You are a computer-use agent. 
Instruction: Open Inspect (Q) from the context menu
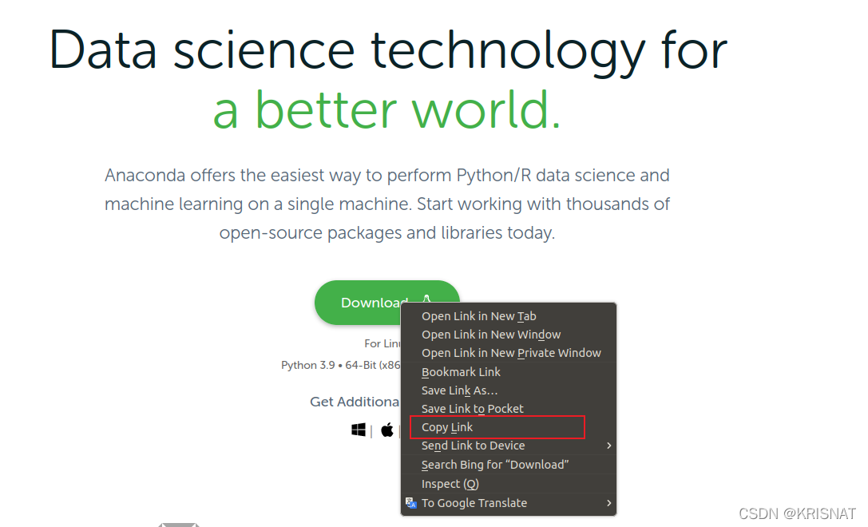[x=450, y=484]
